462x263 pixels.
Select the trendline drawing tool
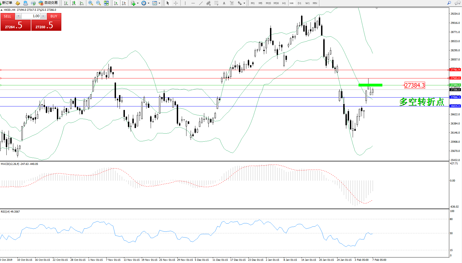(201, 3)
